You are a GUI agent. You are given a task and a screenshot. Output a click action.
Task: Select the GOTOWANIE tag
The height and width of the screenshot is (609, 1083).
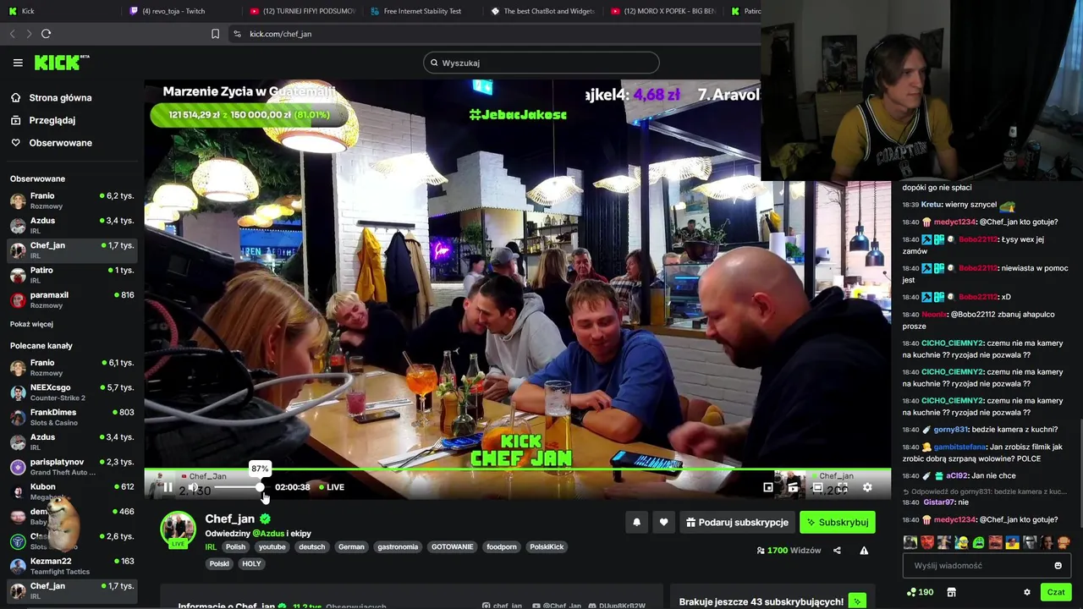click(x=452, y=547)
